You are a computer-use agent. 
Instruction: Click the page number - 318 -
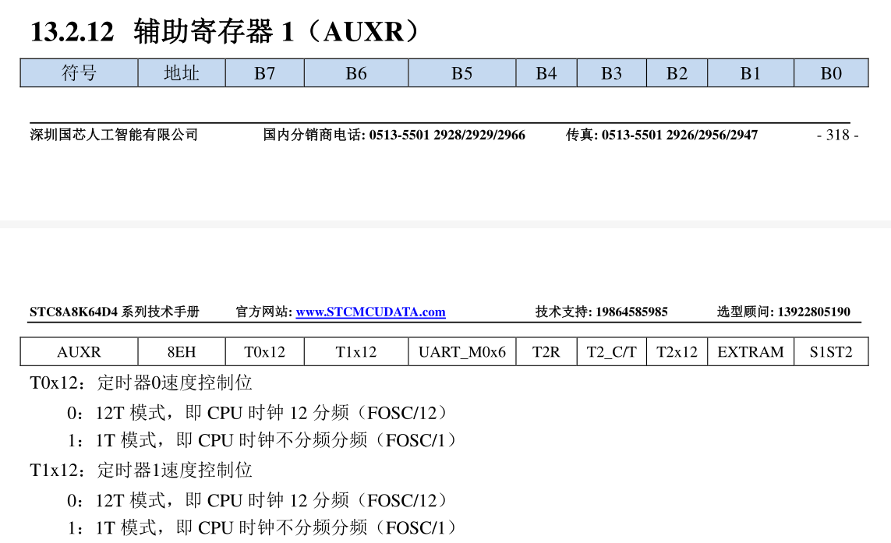pyautogui.click(x=837, y=136)
